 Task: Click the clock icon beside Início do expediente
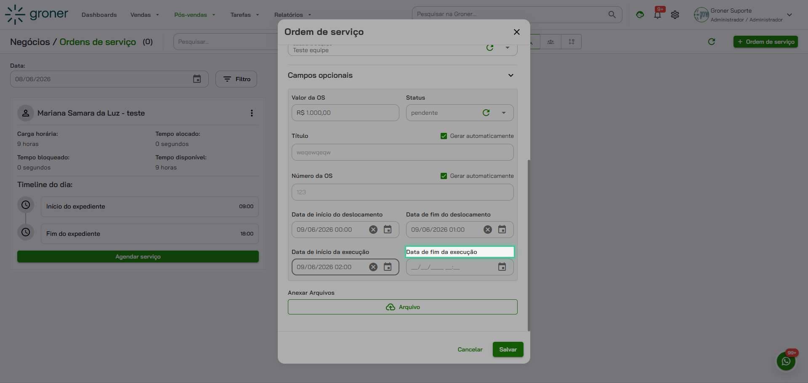[26, 205]
